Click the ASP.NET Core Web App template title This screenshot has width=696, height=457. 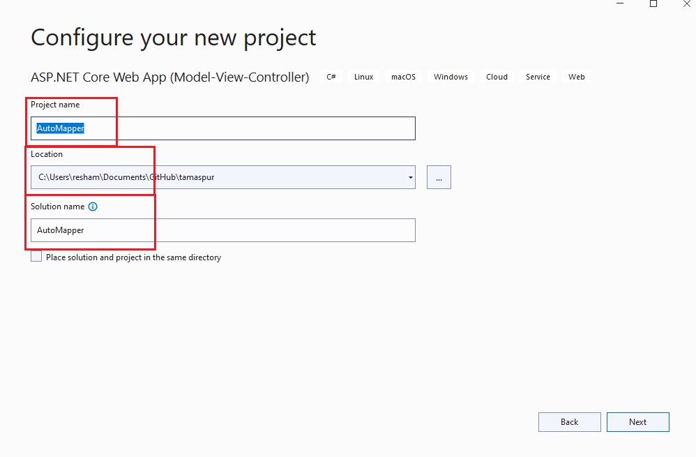(x=170, y=77)
